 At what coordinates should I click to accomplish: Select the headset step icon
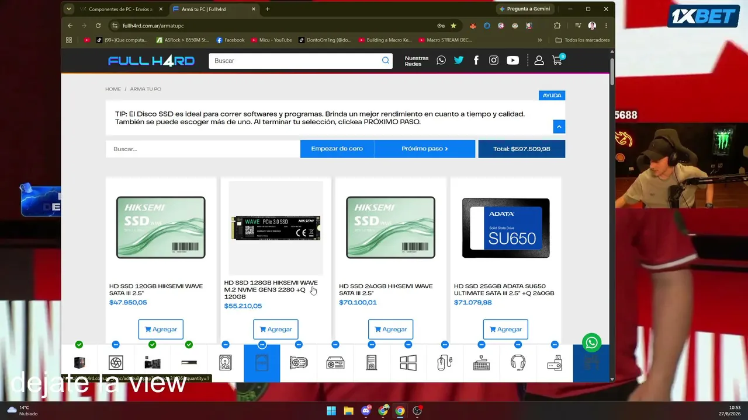[x=518, y=363]
